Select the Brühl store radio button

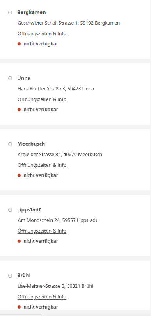pyautogui.click(x=10, y=276)
